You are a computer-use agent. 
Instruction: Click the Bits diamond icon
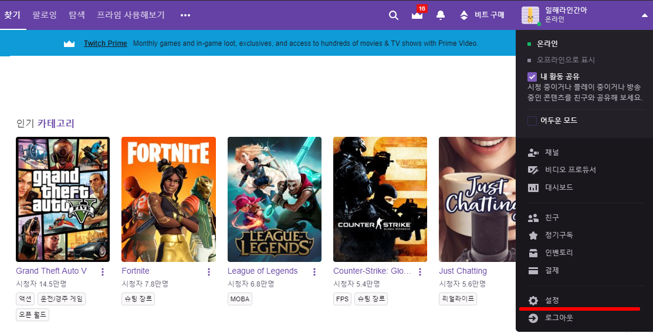464,15
